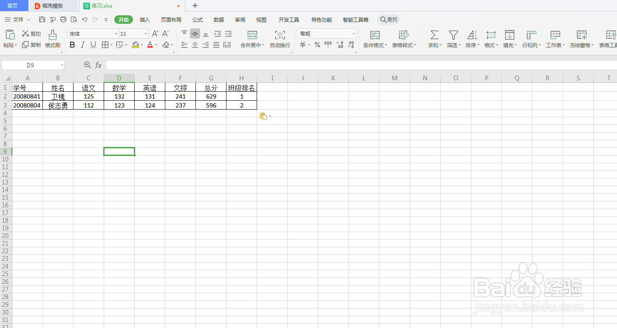Open a new tab with plus button
This screenshot has height=328, width=617.
point(195,6)
